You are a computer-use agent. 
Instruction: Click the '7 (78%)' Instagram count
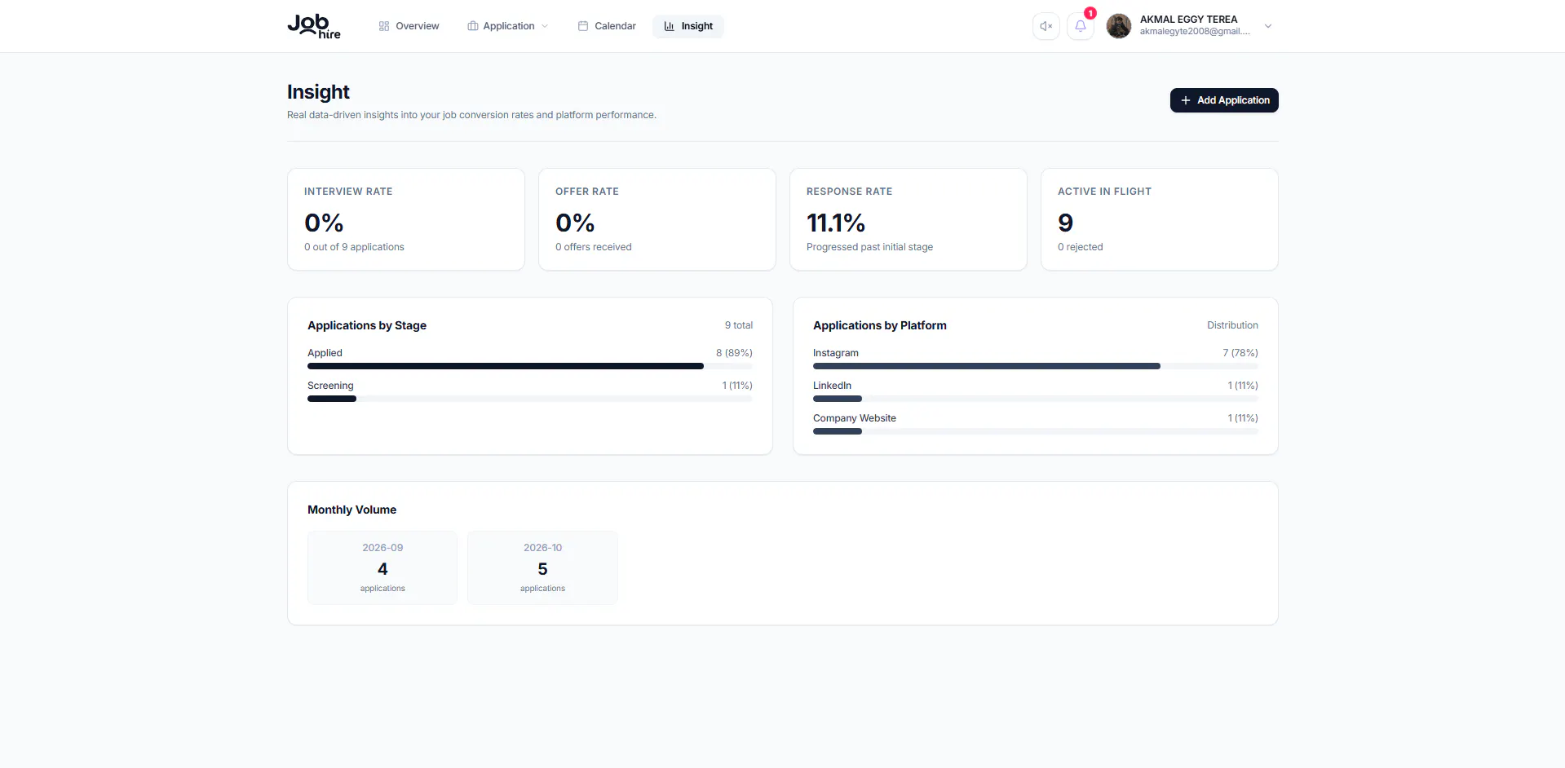(1240, 353)
